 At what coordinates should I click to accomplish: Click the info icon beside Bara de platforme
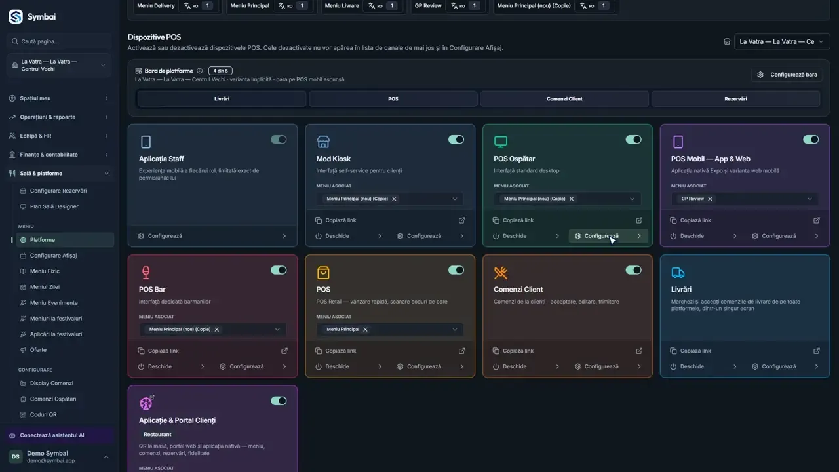(200, 71)
